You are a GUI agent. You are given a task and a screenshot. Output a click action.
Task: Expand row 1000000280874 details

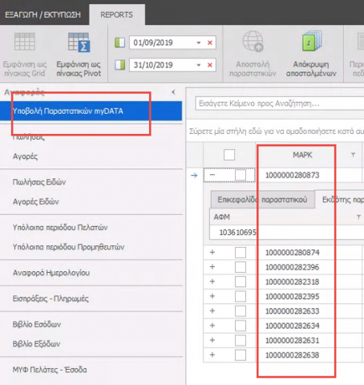click(x=212, y=252)
